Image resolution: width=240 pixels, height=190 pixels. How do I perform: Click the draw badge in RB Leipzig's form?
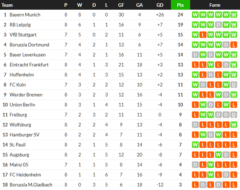pos(218,25)
